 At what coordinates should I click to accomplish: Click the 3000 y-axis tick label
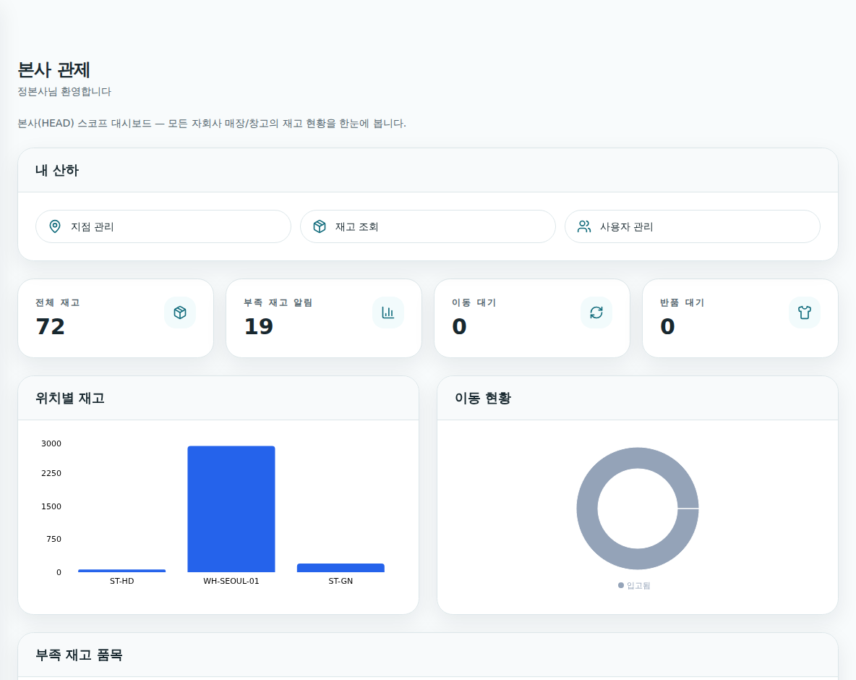(x=51, y=443)
